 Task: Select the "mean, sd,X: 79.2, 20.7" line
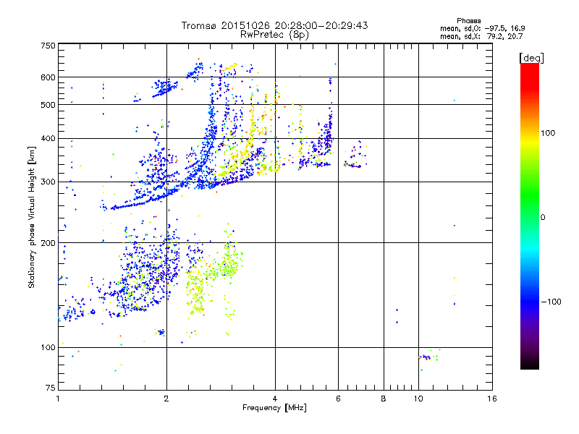point(481,36)
